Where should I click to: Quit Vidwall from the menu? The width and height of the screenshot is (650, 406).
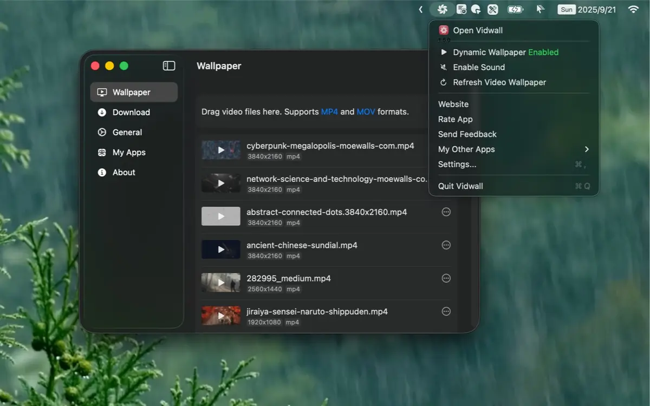pyautogui.click(x=460, y=186)
